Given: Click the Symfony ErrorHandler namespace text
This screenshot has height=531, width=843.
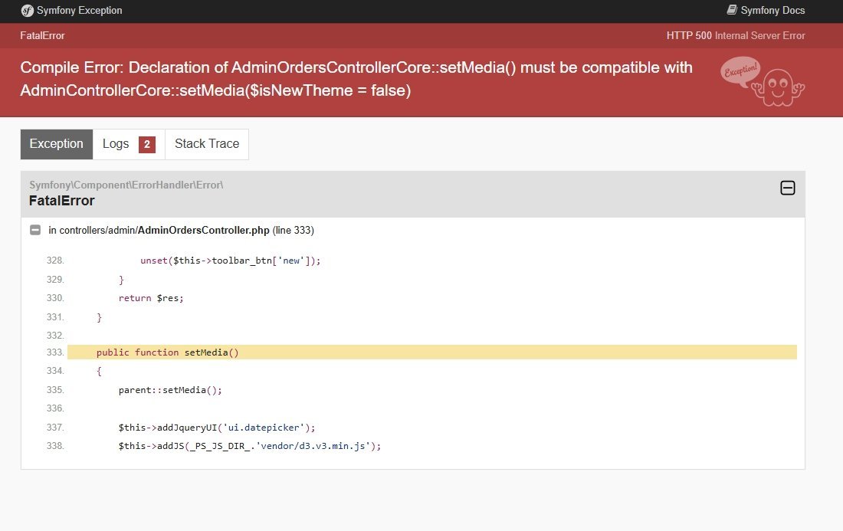Looking at the screenshot, I should coord(126,185).
